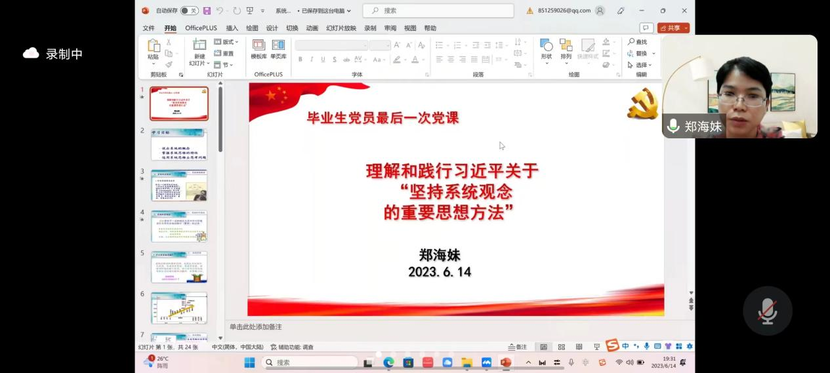Click the notes area 单击此处添加备注
830x373 pixels.
coord(256,326)
